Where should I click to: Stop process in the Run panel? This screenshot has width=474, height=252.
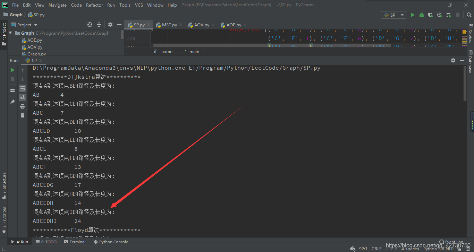[x=12, y=79]
